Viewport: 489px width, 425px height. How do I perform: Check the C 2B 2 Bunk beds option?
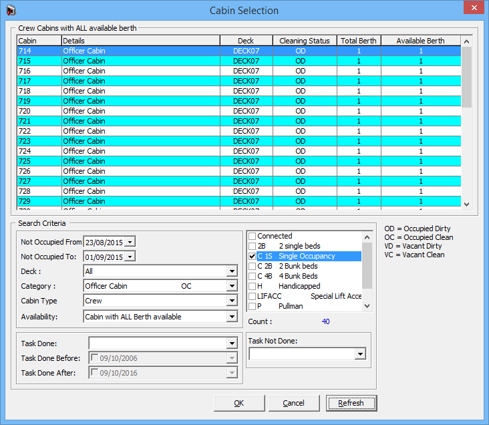tap(252, 266)
